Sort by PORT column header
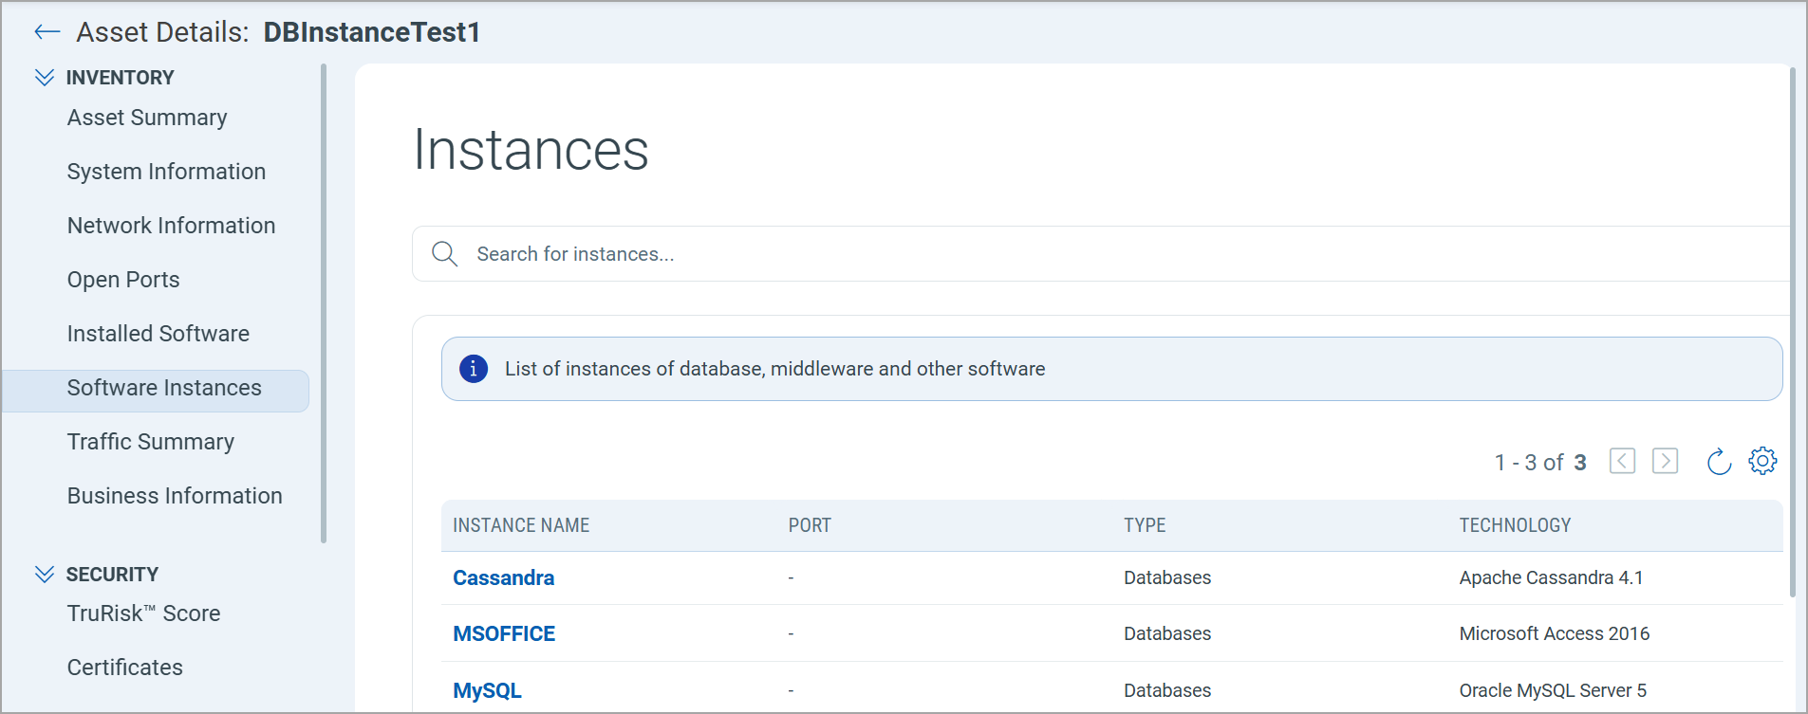The image size is (1808, 714). pyautogui.click(x=810, y=525)
